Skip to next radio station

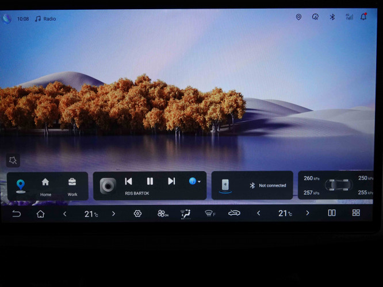[x=171, y=181]
